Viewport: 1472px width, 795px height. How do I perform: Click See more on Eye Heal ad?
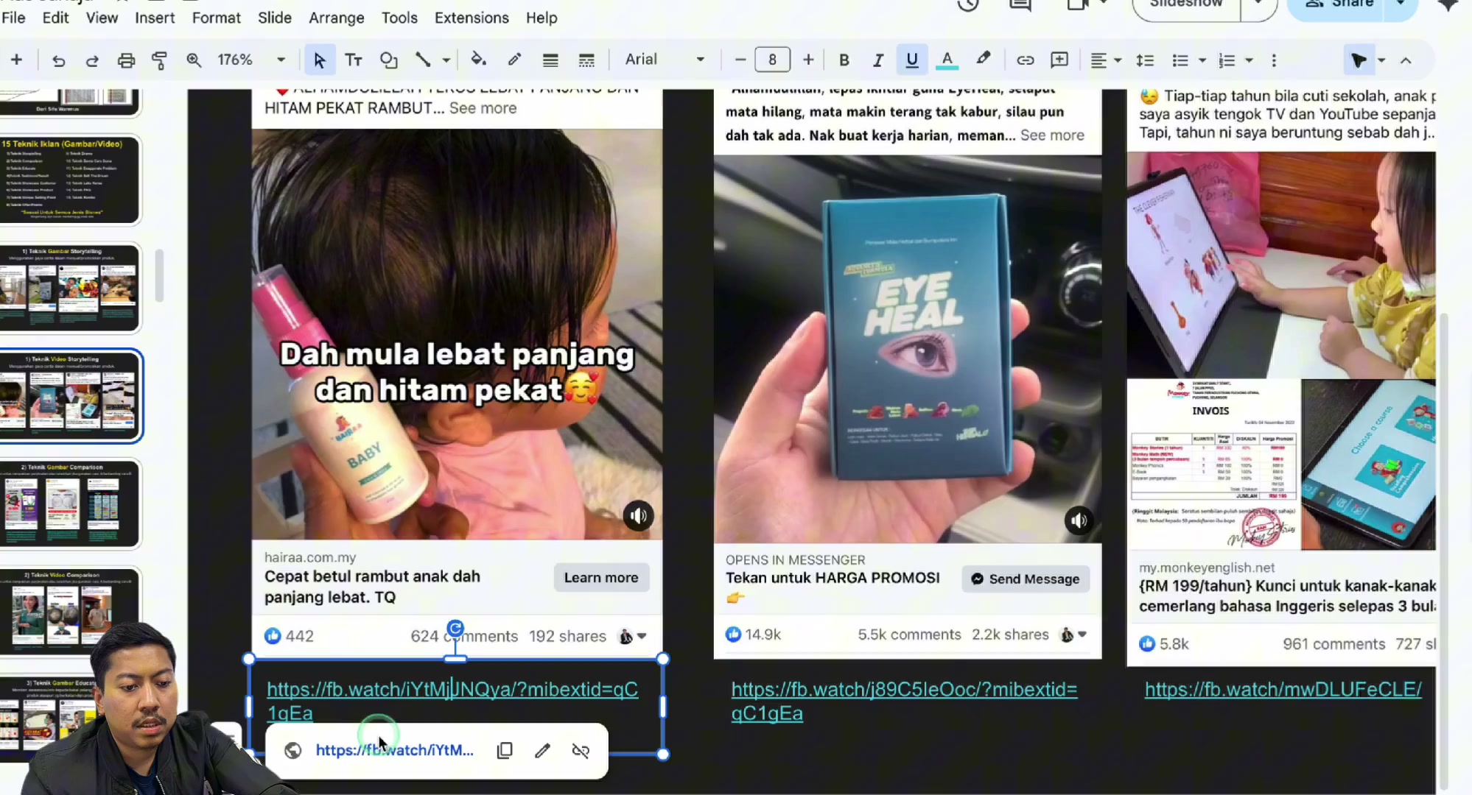pos(1052,135)
